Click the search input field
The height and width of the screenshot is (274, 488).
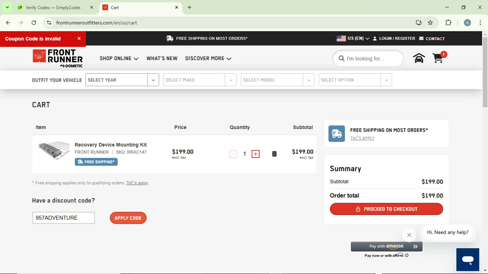tap(373, 59)
